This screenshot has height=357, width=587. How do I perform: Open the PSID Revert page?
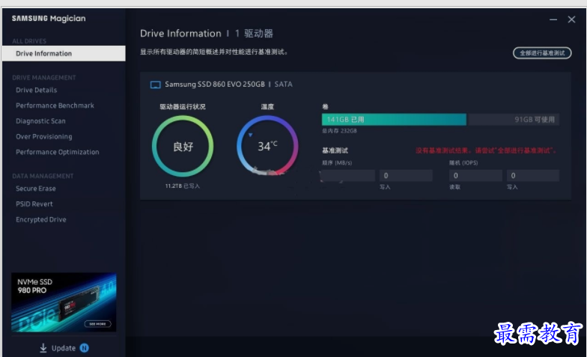[34, 204]
